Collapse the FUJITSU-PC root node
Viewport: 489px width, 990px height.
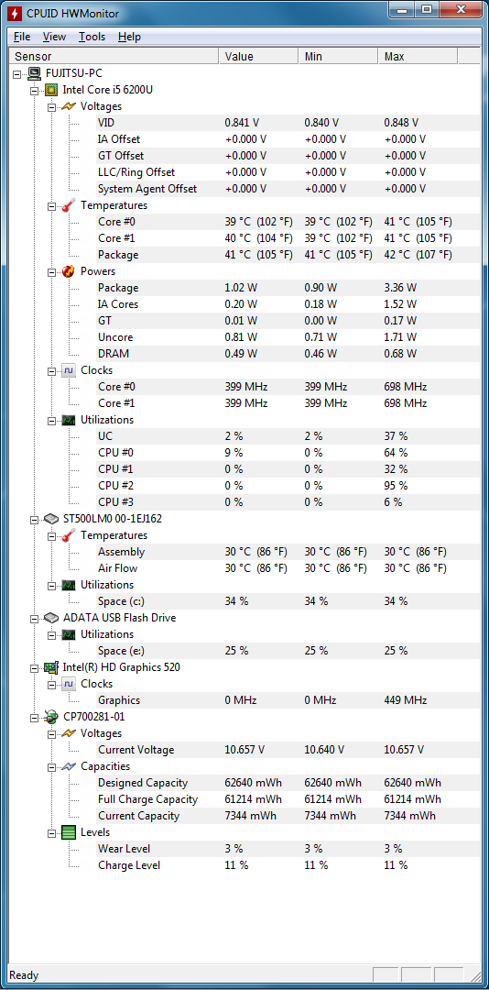point(17,74)
